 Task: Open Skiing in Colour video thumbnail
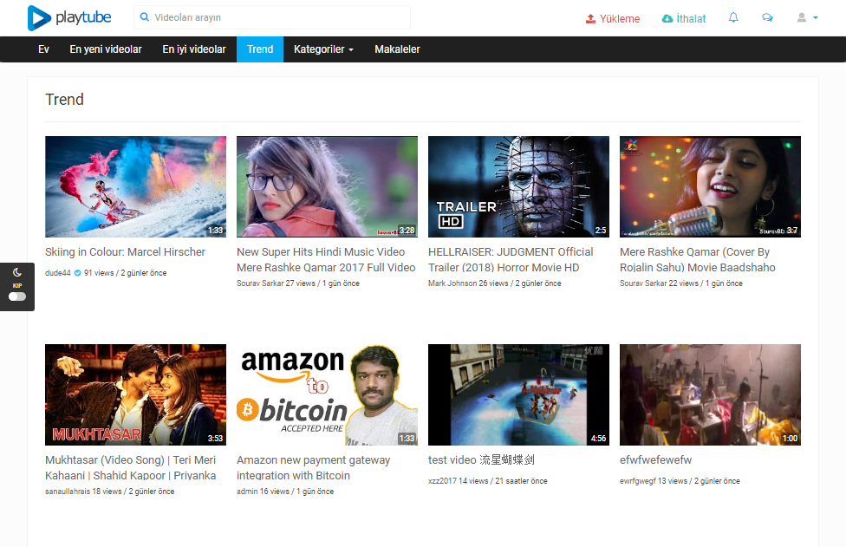tap(135, 186)
